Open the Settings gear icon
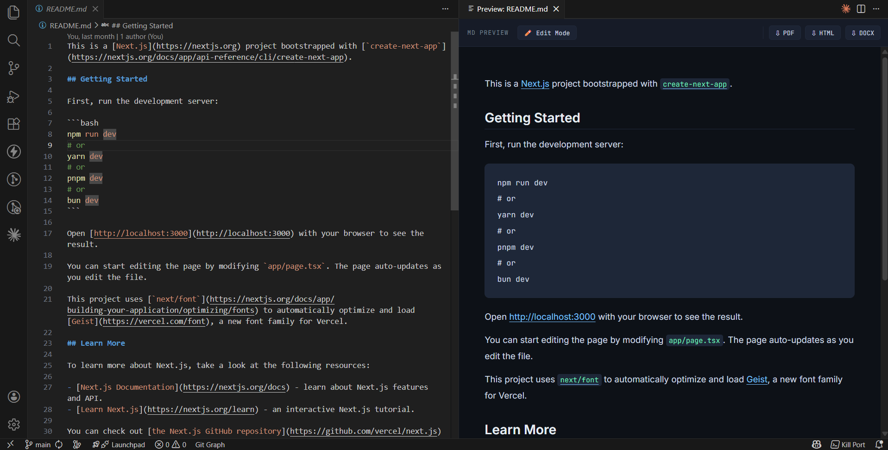The height and width of the screenshot is (450, 888). (13, 425)
